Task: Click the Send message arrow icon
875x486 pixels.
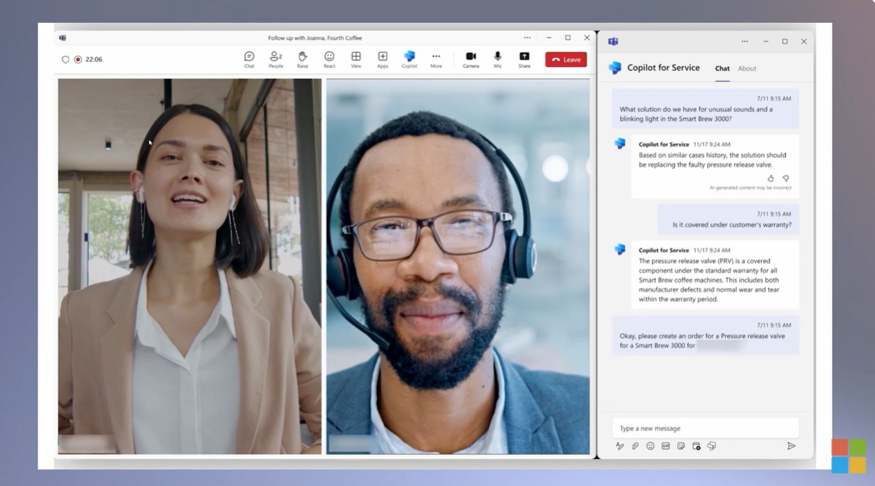Action: [792, 446]
